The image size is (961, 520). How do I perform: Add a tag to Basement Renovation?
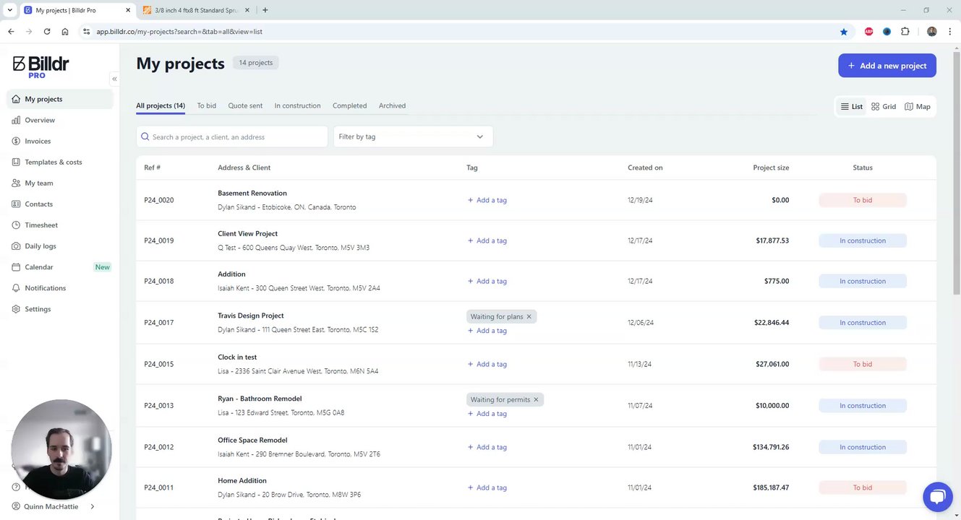pyautogui.click(x=487, y=200)
